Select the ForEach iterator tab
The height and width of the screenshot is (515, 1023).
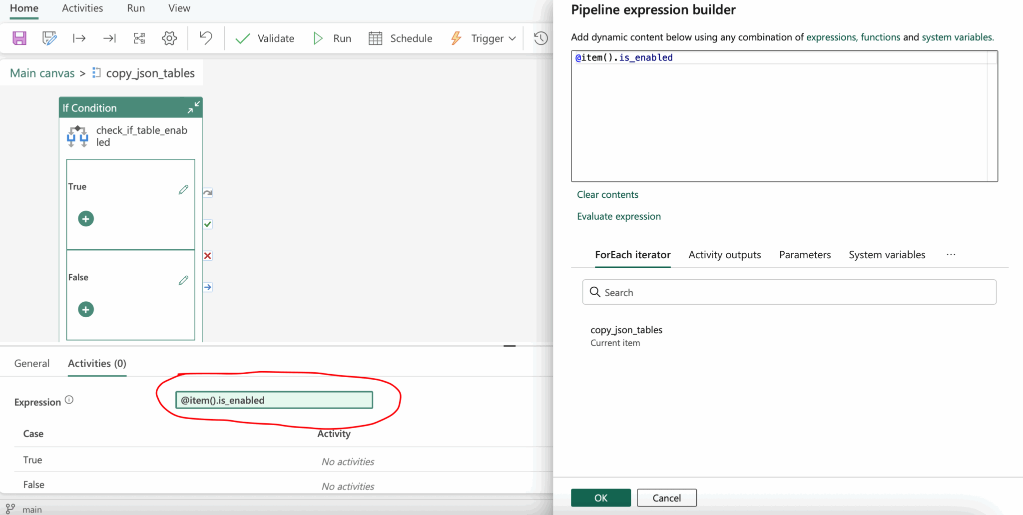633,255
